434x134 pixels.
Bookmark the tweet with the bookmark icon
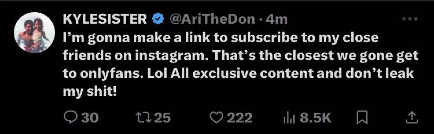click(362, 118)
